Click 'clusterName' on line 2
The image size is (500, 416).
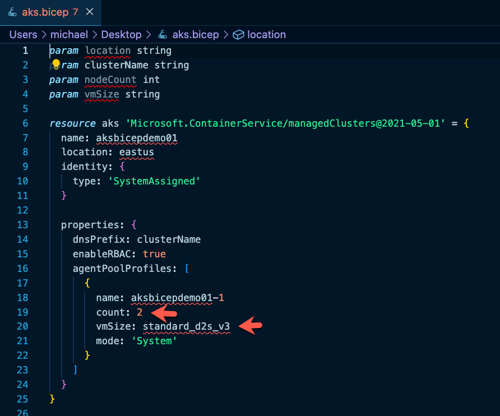pos(117,65)
